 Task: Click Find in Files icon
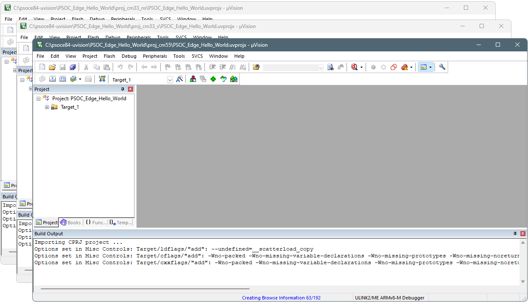tap(330, 67)
